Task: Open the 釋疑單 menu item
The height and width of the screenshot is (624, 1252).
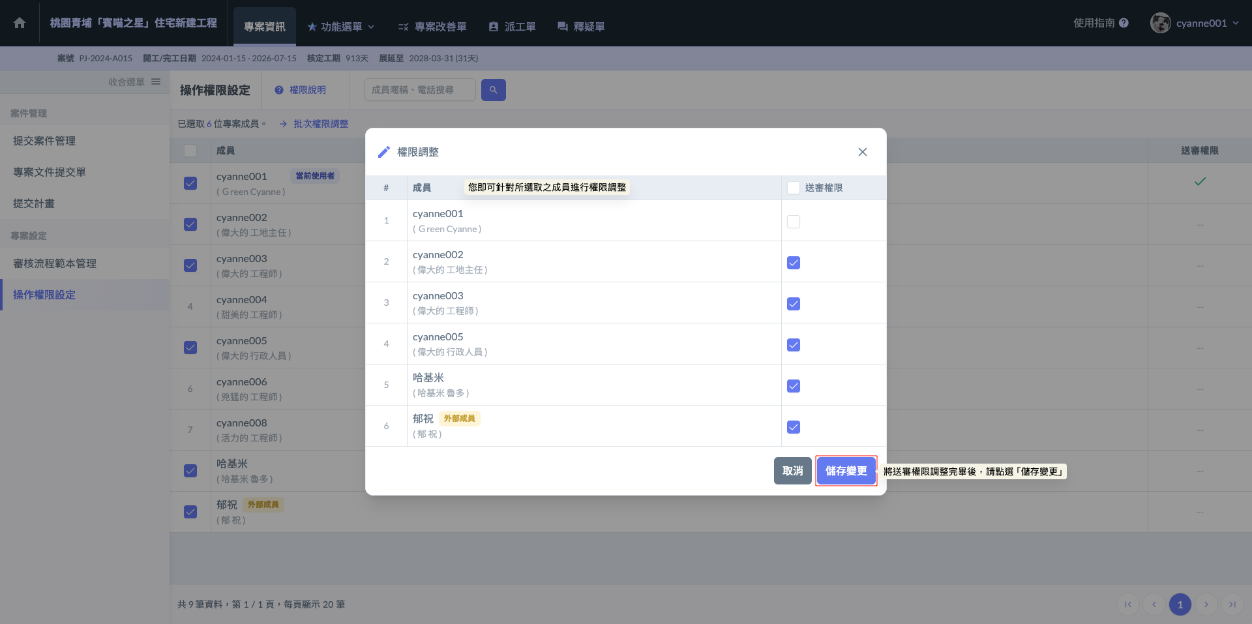Action: [581, 27]
